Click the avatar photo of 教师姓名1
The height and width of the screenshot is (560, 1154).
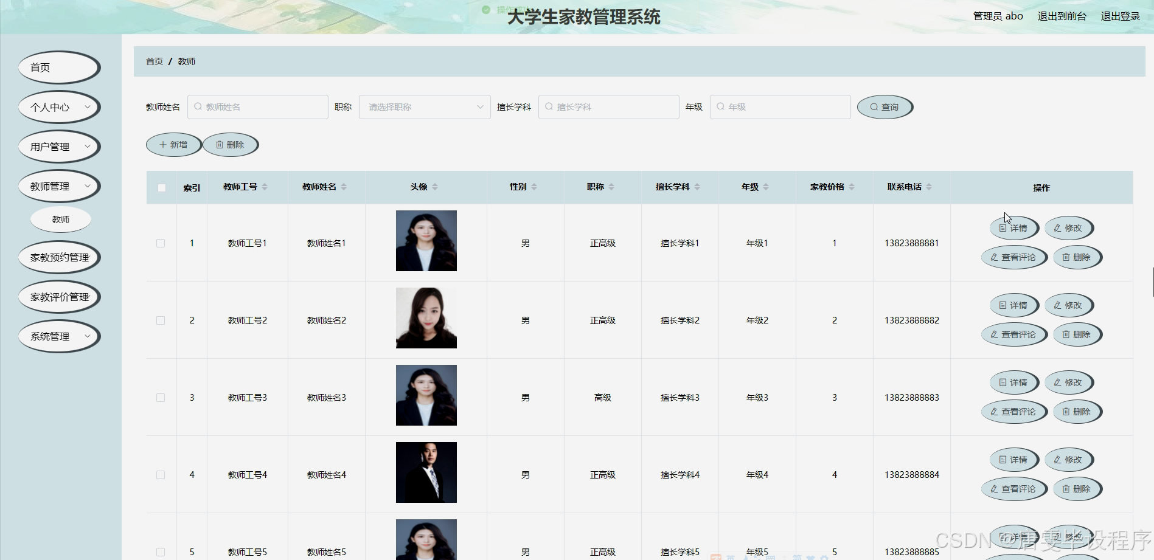(x=426, y=241)
